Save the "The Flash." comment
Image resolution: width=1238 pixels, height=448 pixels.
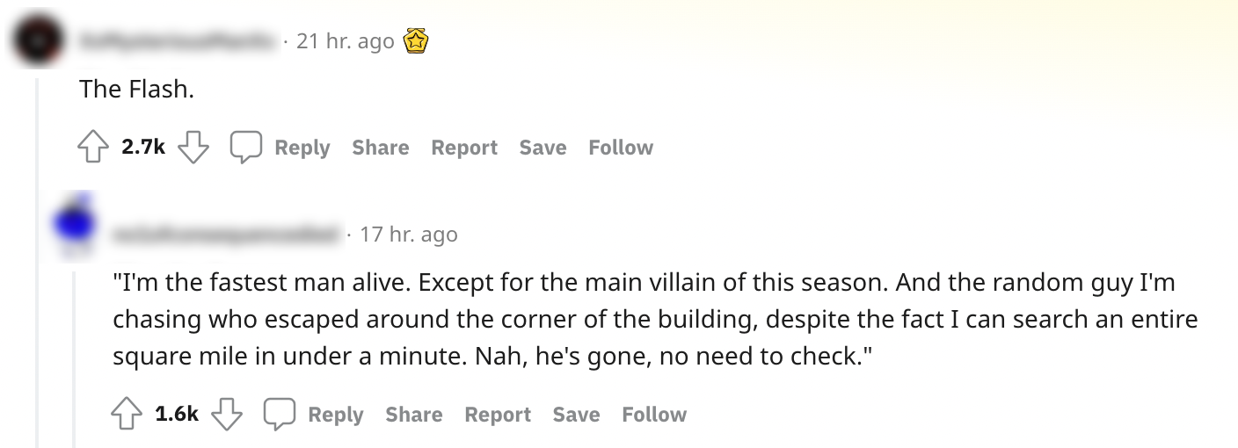point(543,148)
